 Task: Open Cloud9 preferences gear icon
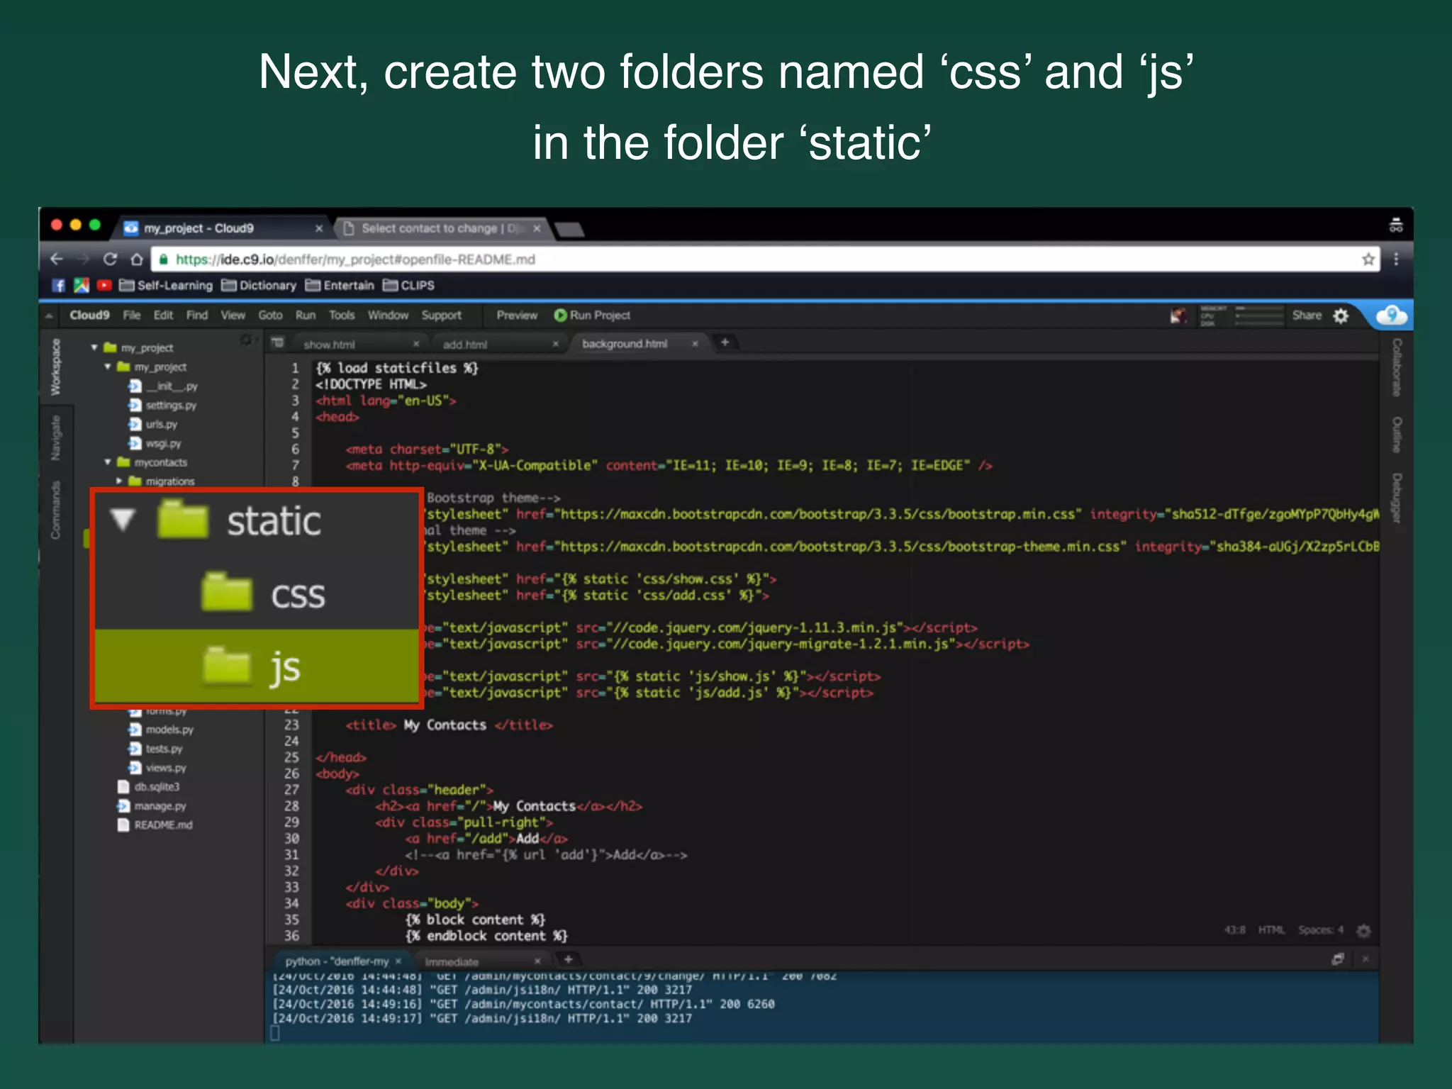pos(1341,315)
